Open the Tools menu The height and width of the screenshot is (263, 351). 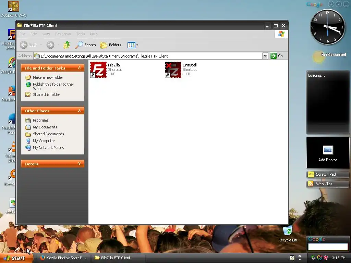80,34
